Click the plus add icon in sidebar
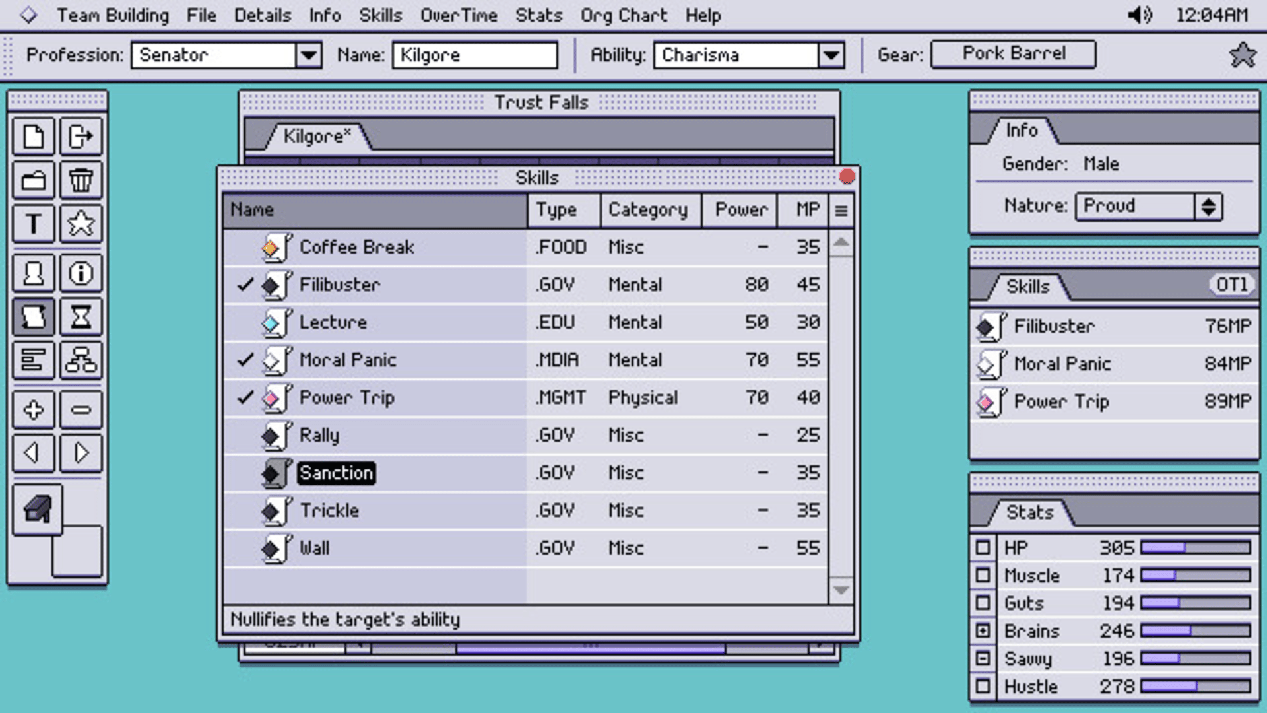1267x713 pixels. (x=33, y=409)
